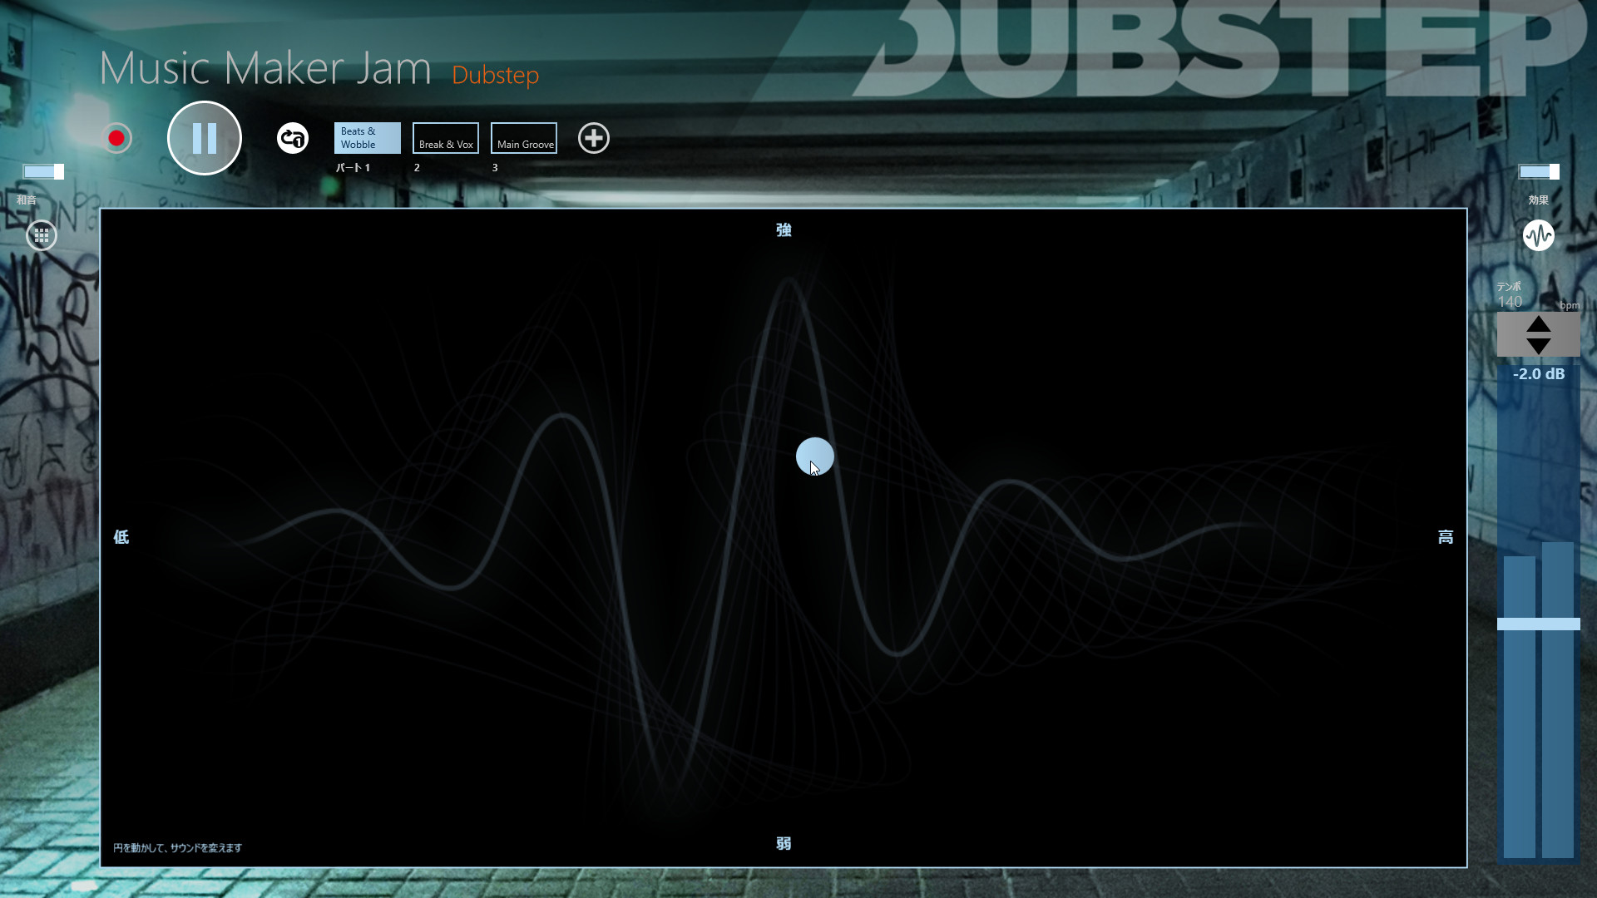
Task: Click the effect control circle
Action: point(815,456)
